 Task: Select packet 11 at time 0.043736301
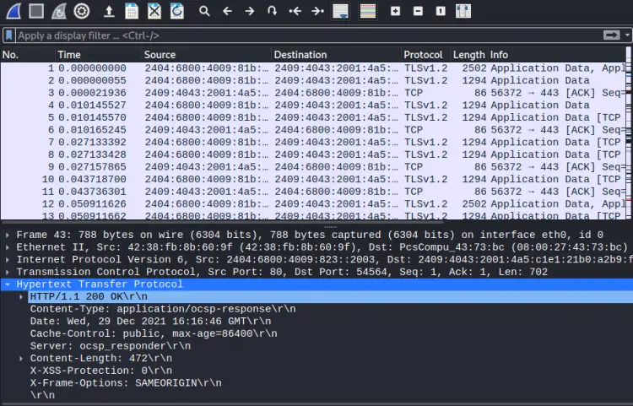pyautogui.click(x=313, y=192)
